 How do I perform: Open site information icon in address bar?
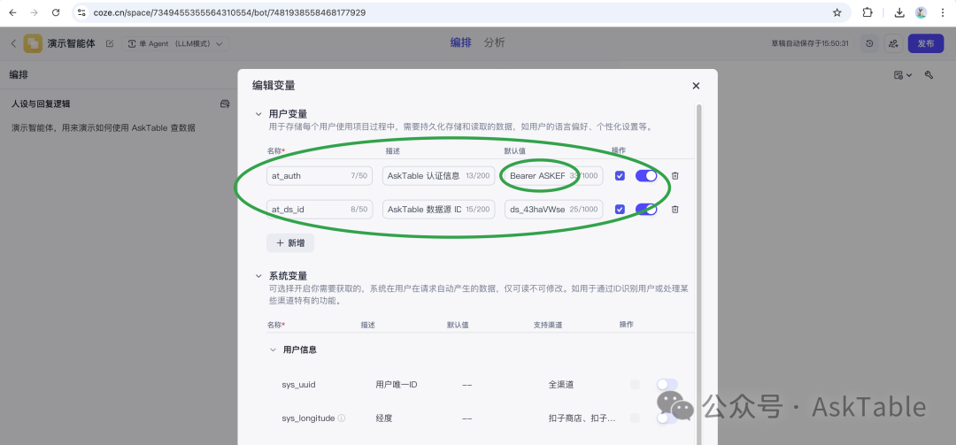81,12
